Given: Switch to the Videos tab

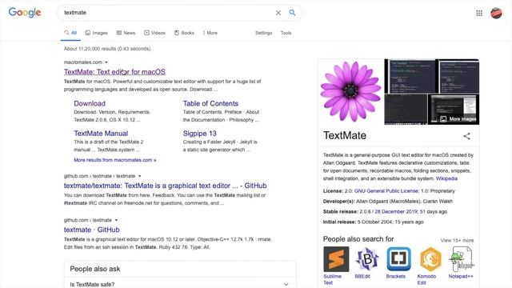Looking at the screenshot, I should 154,33.
